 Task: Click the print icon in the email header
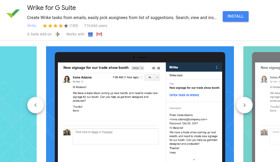pos(154,68)
